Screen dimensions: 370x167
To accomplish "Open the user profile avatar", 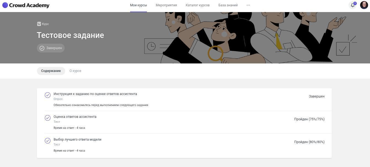I will pos(364,5).
